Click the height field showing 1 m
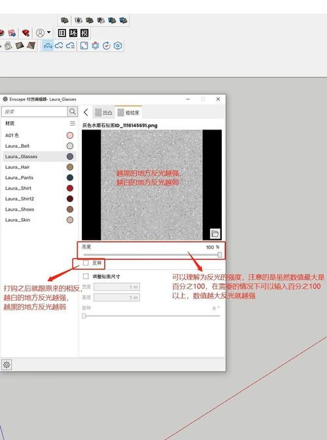Screen dimensions: 327x440 pyautogui.click(x=116, y=297)
